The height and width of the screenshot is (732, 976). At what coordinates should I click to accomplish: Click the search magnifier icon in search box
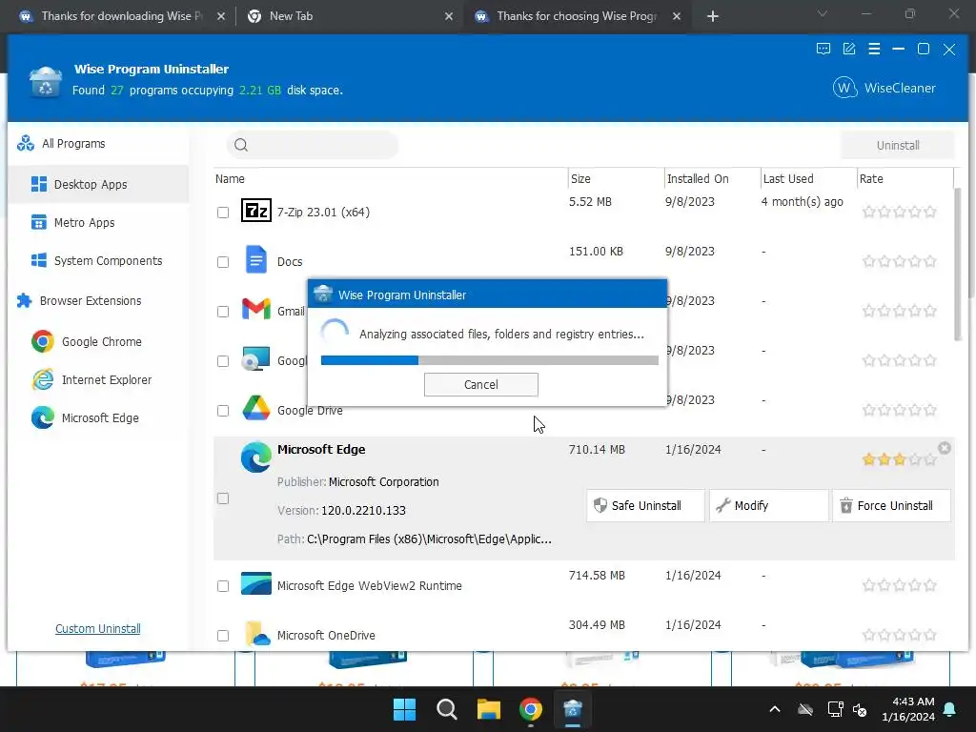click(x=241, y=145)
